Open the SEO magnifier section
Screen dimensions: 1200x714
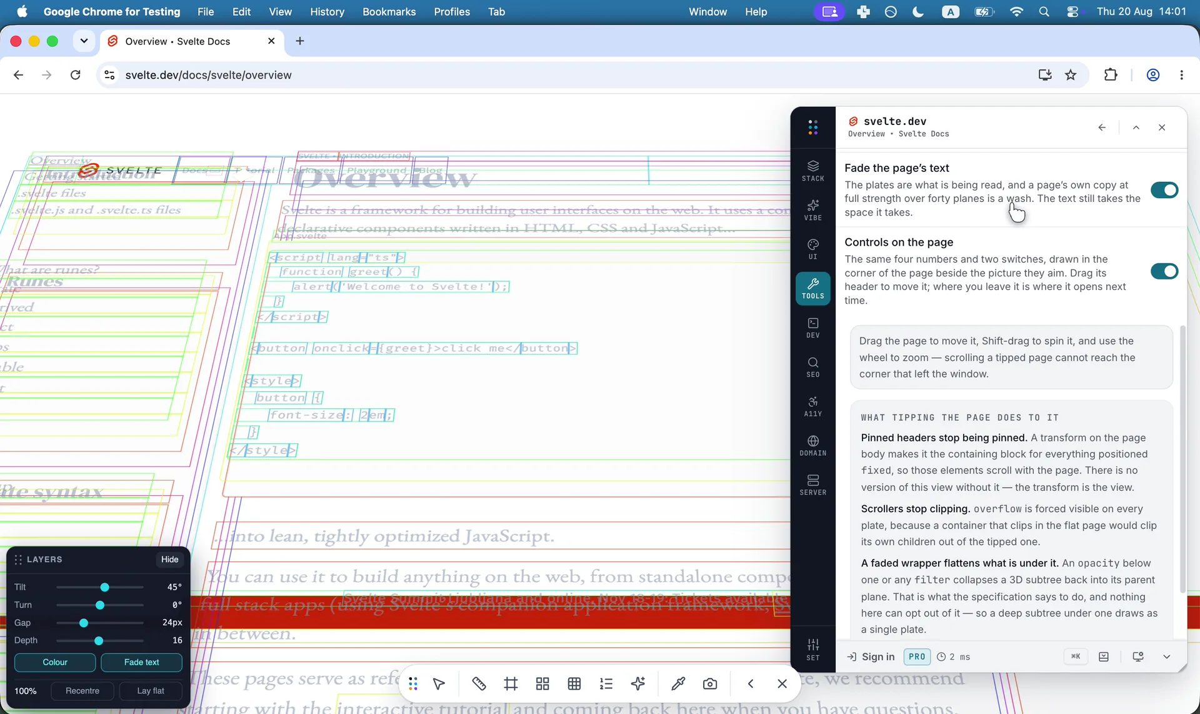(812, 367)
